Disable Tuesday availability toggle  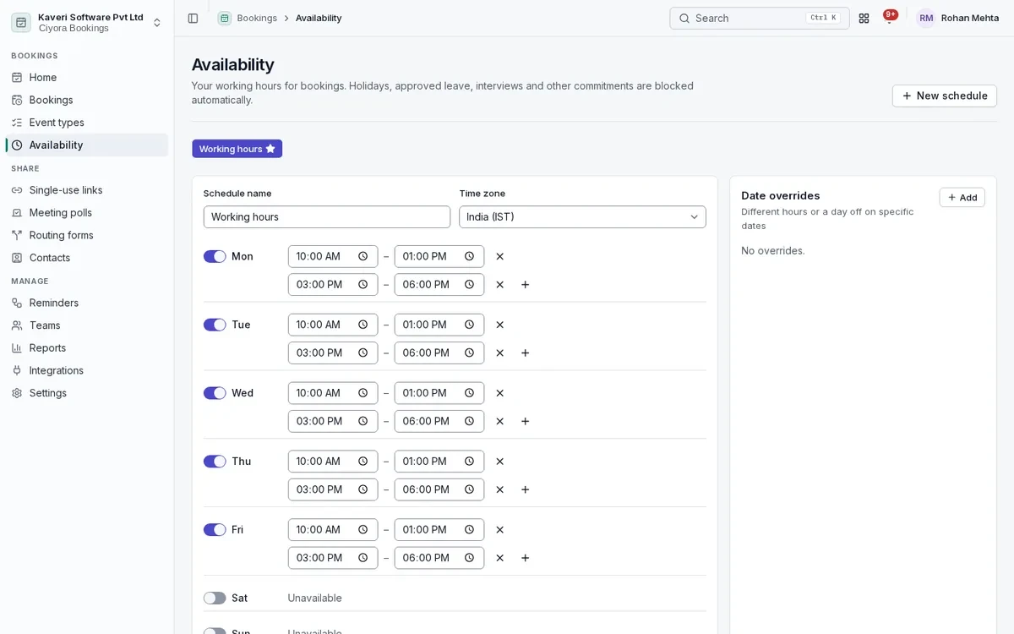coord(215,325)
